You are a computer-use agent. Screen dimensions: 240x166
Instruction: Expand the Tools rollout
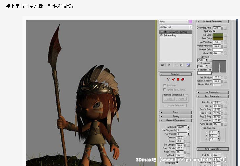176,112
